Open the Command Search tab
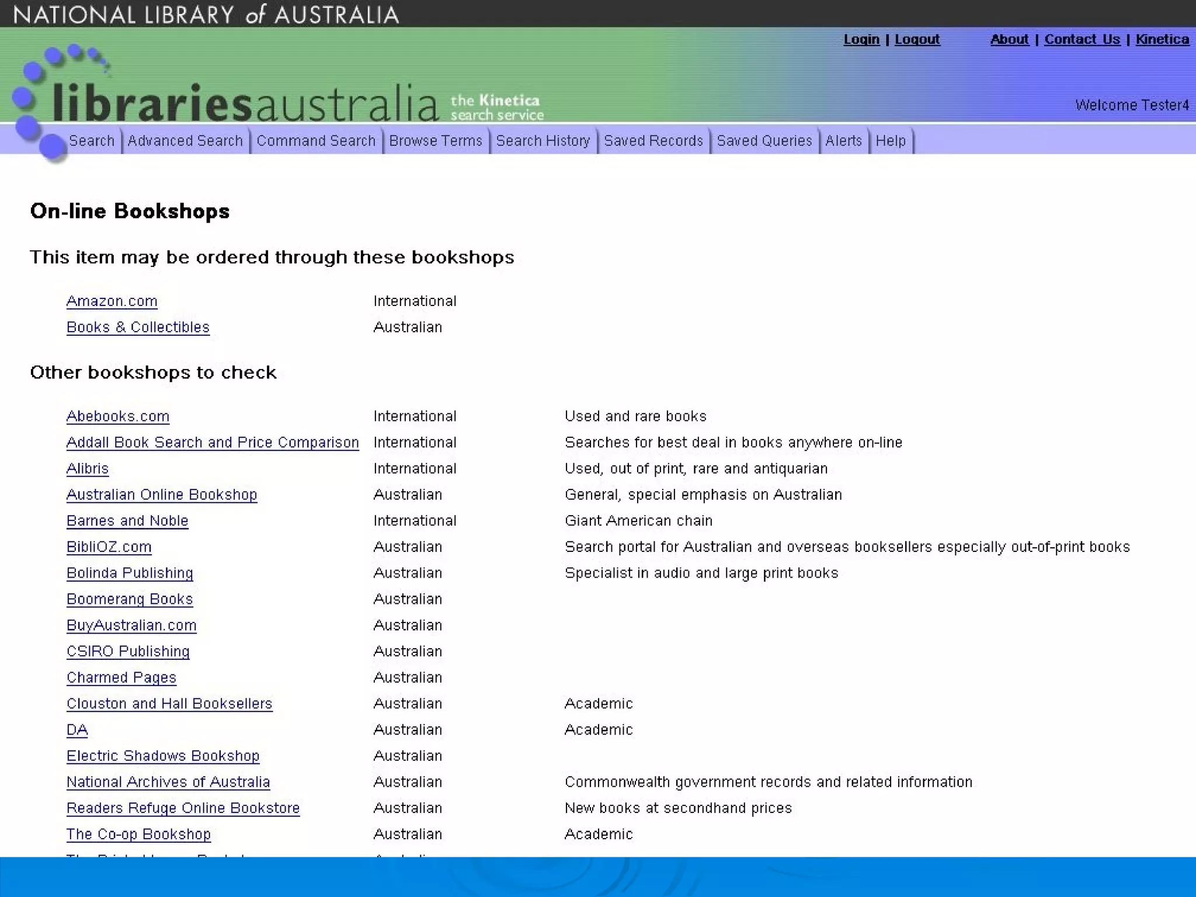The image size is (1196, 897). [316, 141]
